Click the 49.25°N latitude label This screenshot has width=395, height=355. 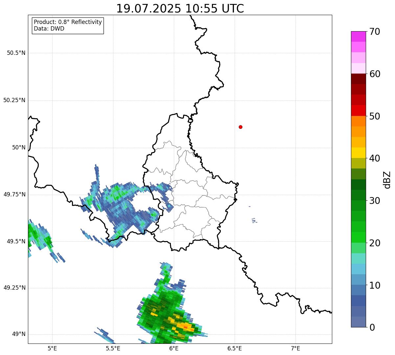point(14,288)
